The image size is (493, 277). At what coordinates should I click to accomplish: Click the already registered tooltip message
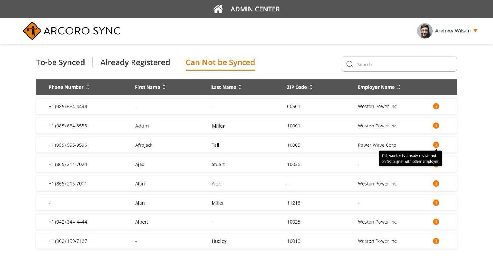click(410, 159)
